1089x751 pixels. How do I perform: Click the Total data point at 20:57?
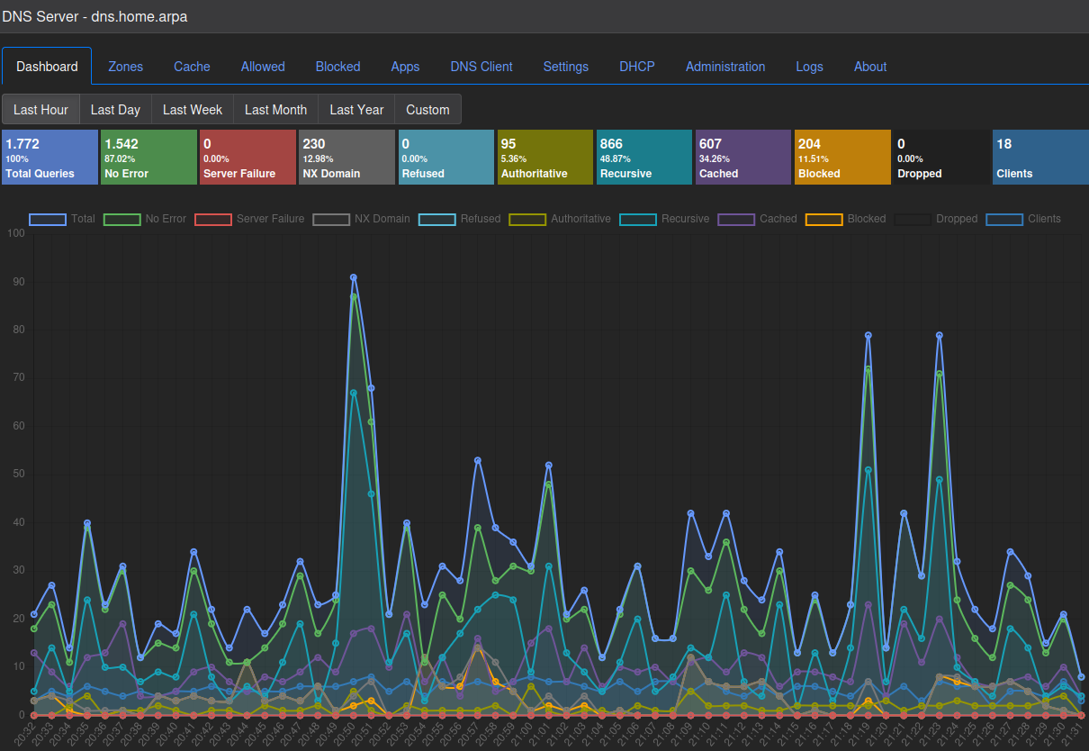click(x=478, y=460)
